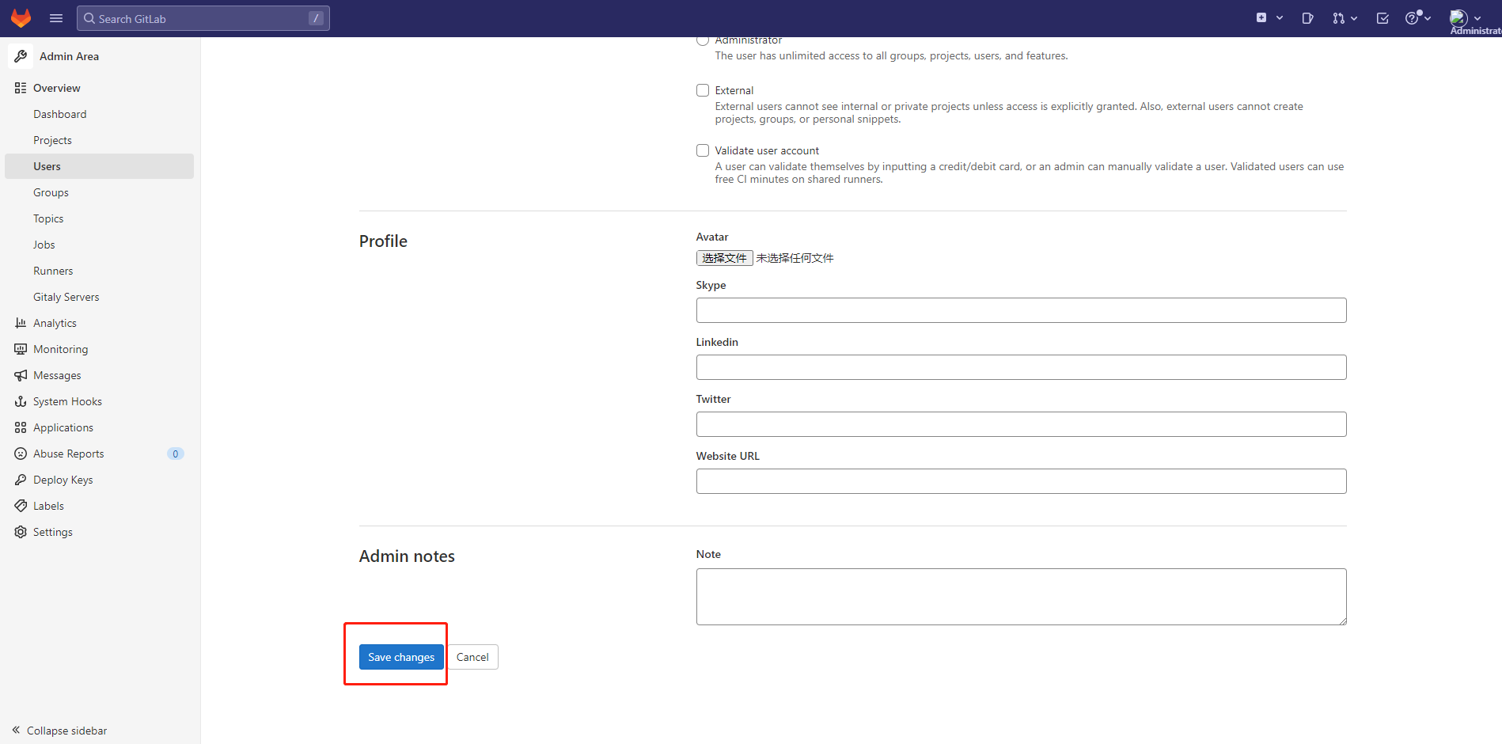The width and height of the screenshot is (1502, 744).
Task: Click the Validate user account label
Action: coord(767,150)
